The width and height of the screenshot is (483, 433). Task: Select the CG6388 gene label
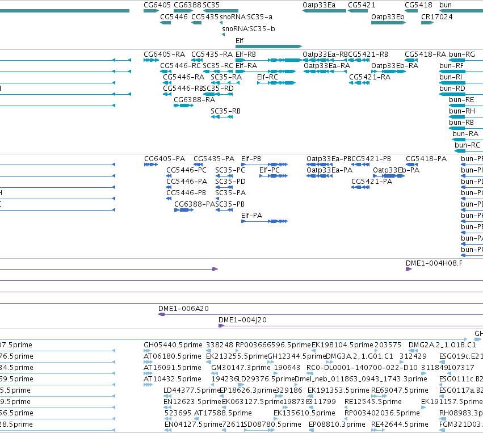point(187,5)
